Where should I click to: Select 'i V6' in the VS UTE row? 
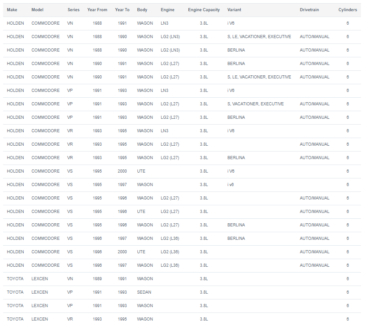(x=231, y=171)
